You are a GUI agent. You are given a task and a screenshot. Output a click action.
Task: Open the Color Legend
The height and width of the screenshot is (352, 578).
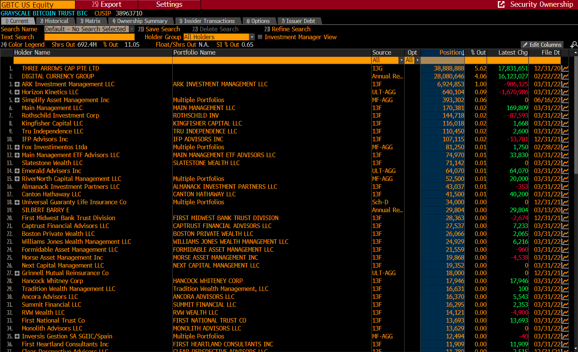23,44
